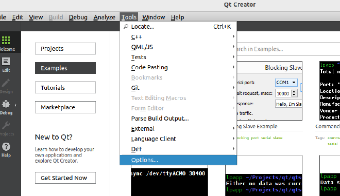
Task: Open the Welcome mode grid icon
Action: pyautogui.click(x=6, y=41)
